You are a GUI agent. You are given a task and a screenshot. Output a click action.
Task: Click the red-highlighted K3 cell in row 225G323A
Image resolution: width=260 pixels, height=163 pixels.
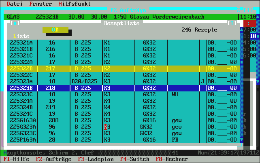click(107, 127)
